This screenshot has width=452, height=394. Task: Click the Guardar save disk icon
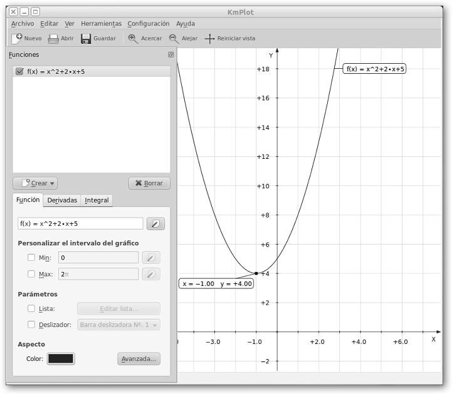pyautogui.click(x=87, y=38)
